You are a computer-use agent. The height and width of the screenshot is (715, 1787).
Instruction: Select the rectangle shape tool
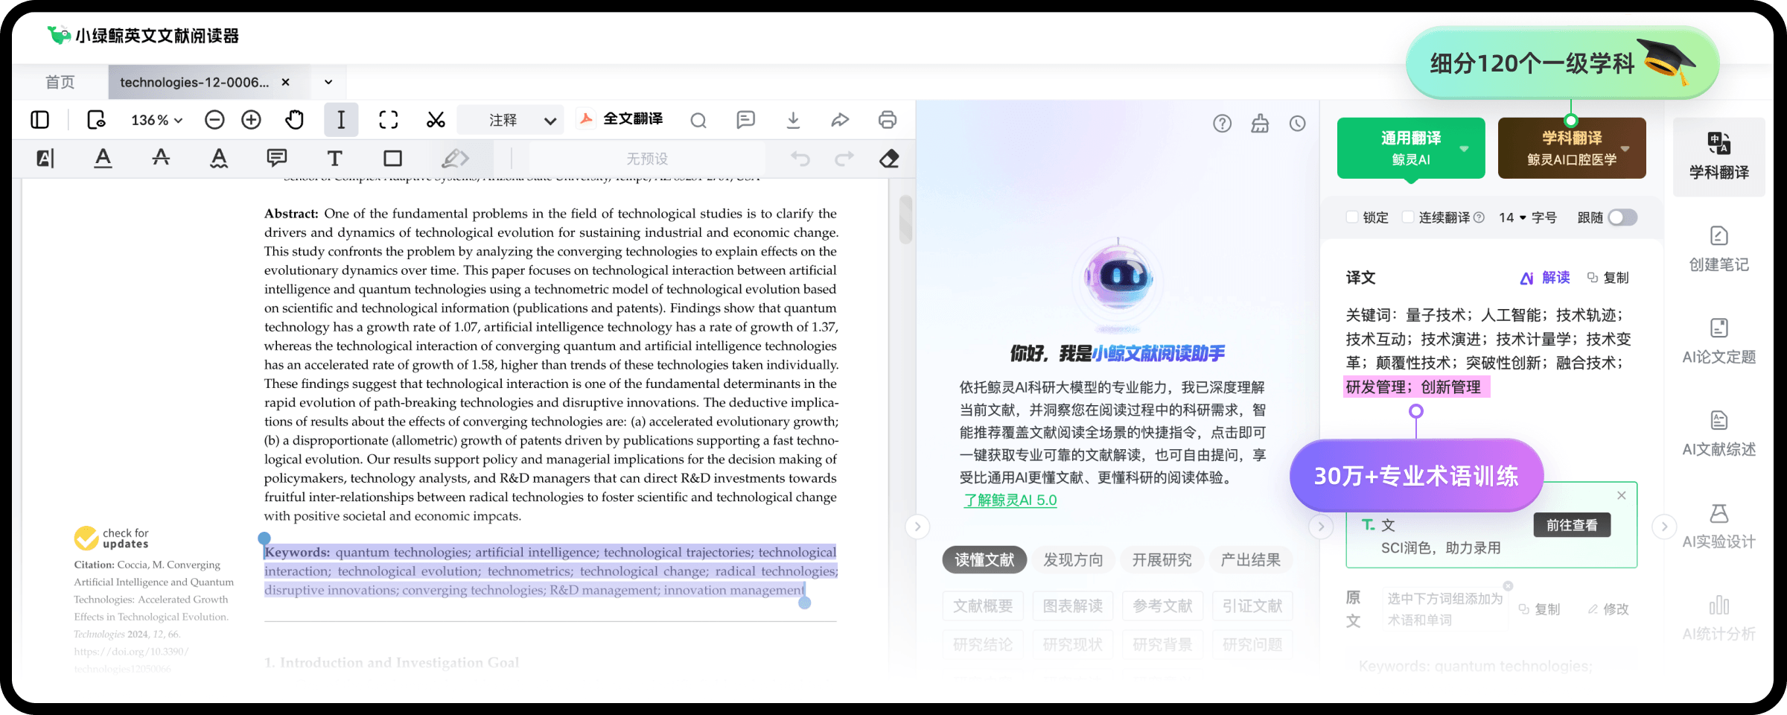coord(393,159)
